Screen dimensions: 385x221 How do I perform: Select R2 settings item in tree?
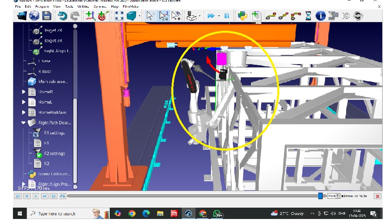(x=54, y=153)
